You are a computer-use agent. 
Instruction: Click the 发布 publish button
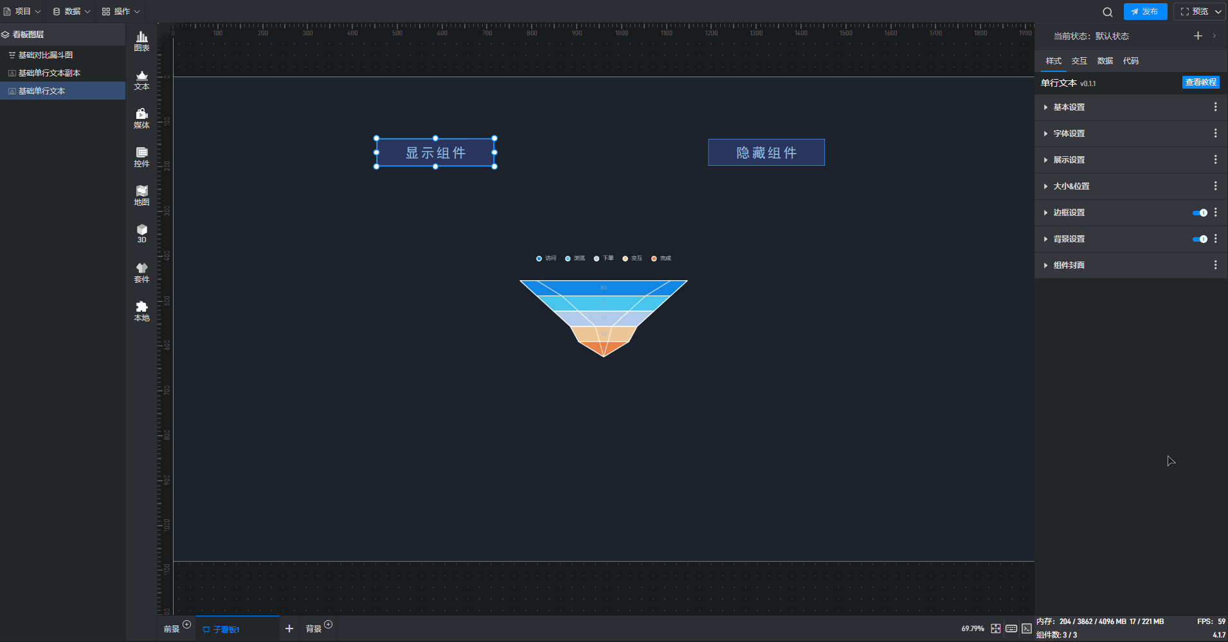click(1145, 12)
